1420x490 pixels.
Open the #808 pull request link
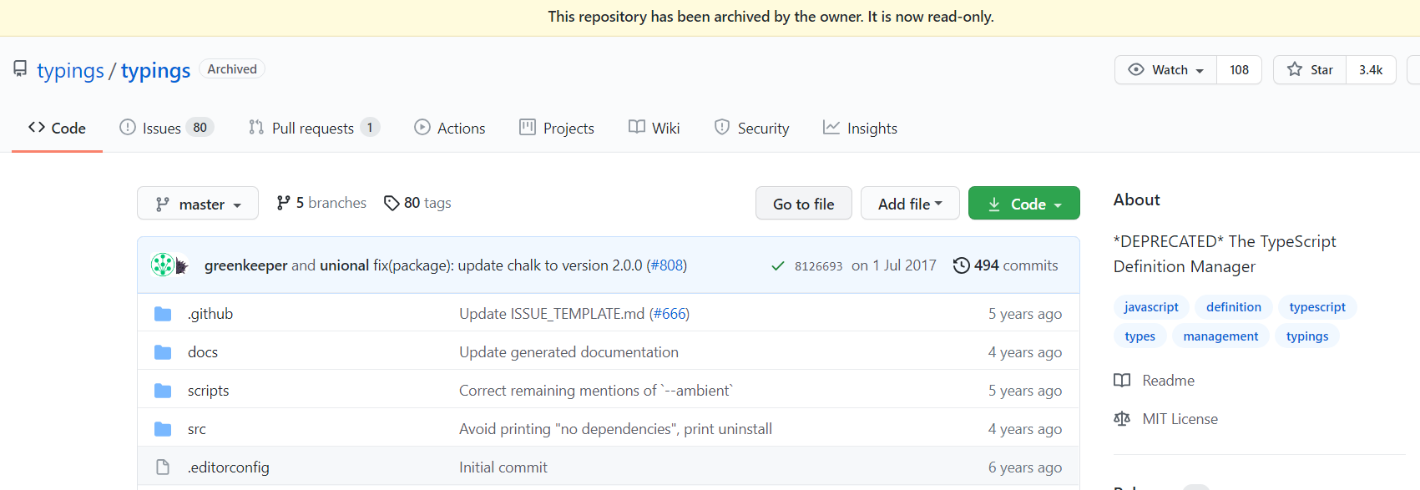(667, 265)
